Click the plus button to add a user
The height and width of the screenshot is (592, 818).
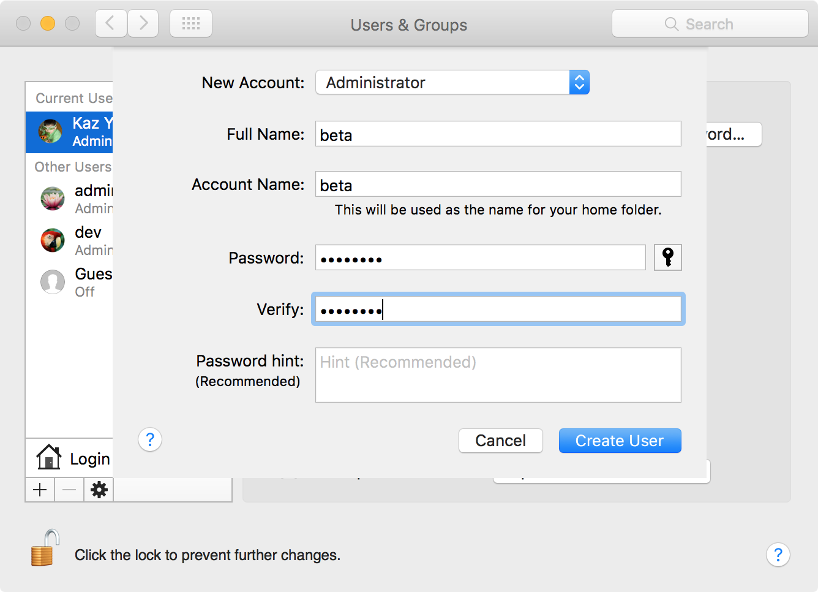coord(40,490)
